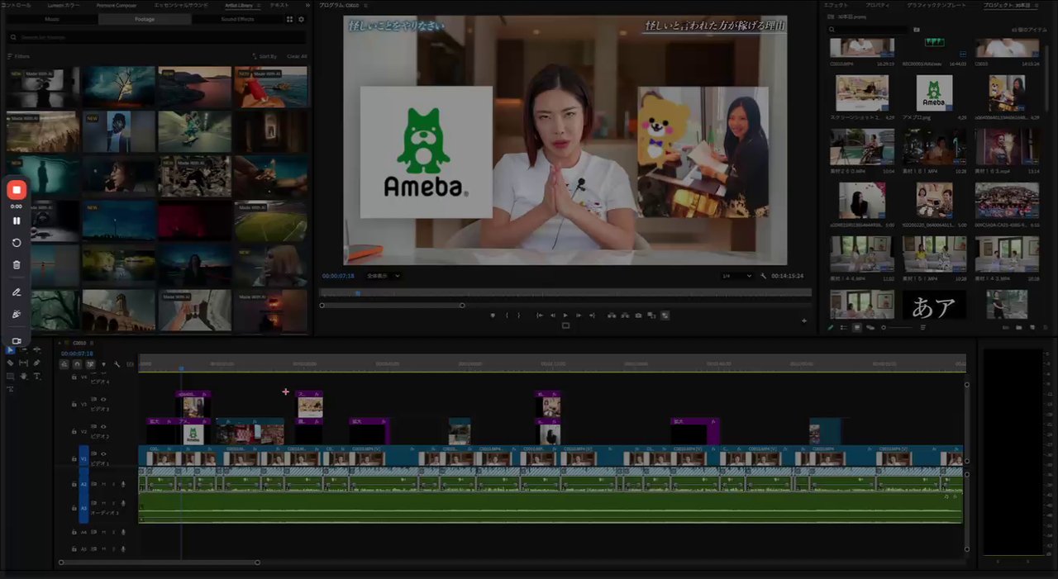Open playback resolution 1/4 dropdown

[736, 276]
